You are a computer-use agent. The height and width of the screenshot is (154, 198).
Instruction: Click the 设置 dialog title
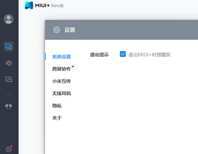(70, 30)
